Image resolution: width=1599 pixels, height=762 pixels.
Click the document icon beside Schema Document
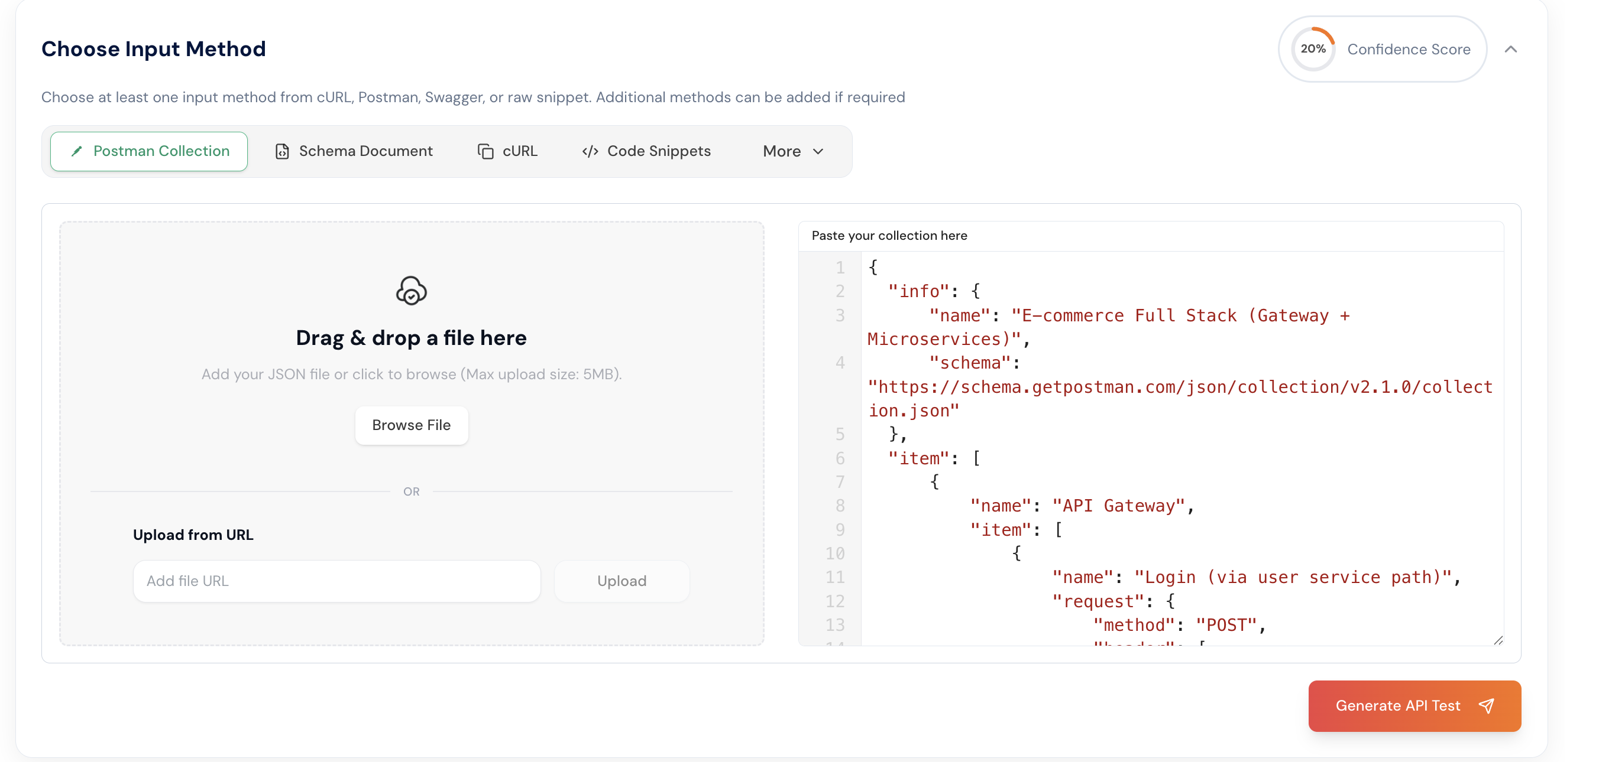coord(283,151)
